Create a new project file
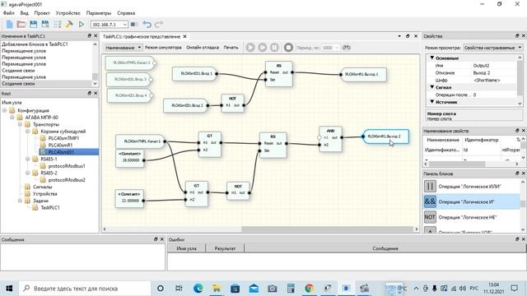Image resolution: width=527 pixels, height=296 pixels. [x=9, y=24]
